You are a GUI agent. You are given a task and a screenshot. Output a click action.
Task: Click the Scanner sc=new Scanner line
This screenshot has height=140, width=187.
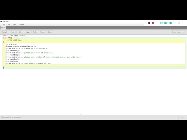21,46
